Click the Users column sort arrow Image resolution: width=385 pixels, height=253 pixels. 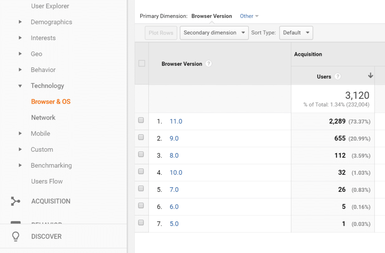tap(370, 76)
